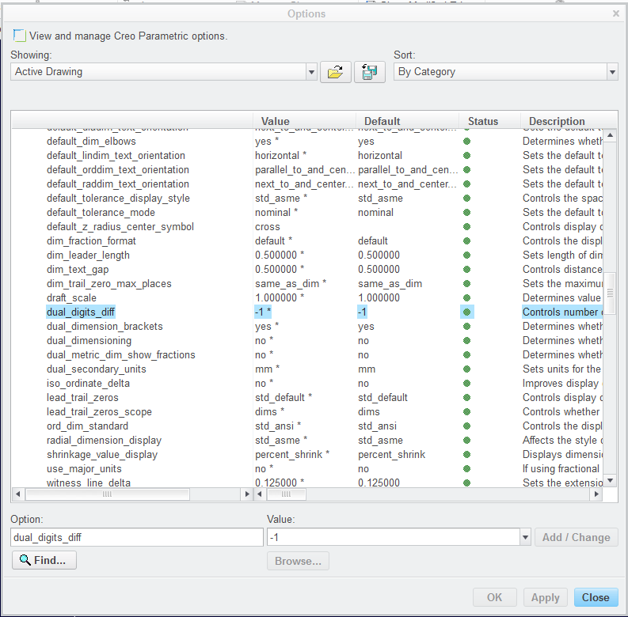Select the default_z_radius_center_symbol option
This screenshot has height=617, width=628.
pos(120,226)
